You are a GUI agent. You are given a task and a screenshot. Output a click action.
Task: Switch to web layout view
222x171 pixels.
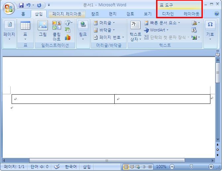tap(138, 167)
